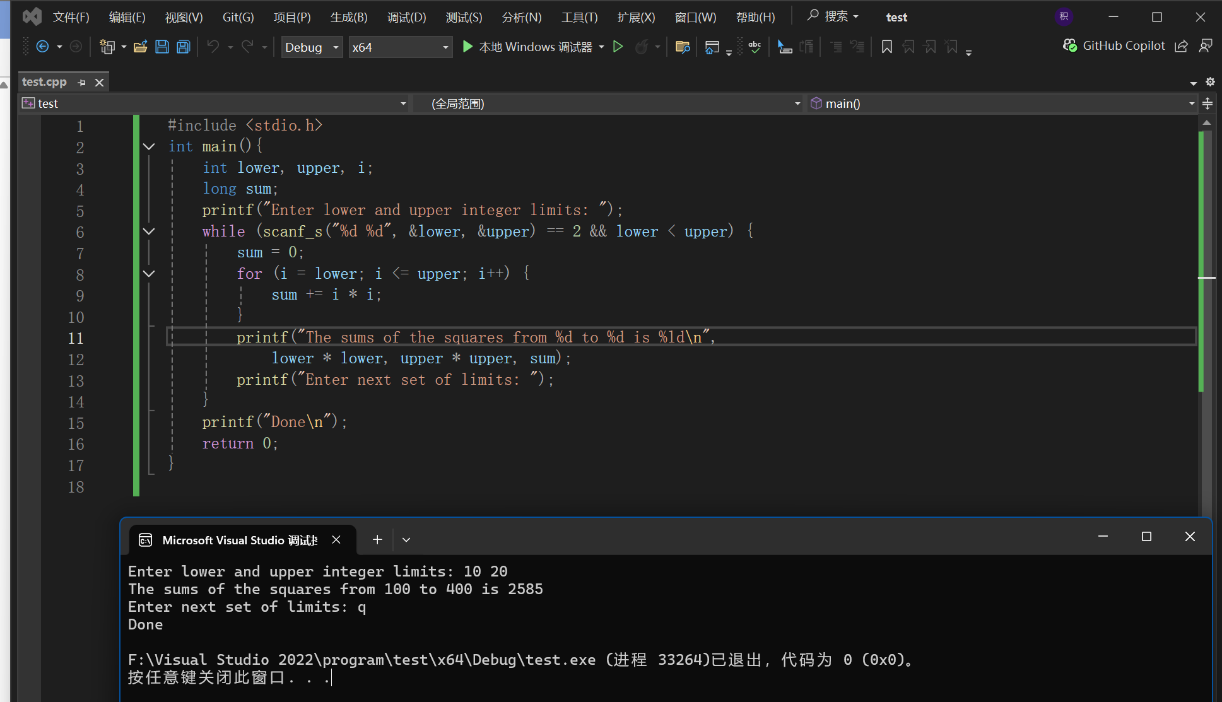Click the Open File folder icon
The image size is (1222, 702).
point(141,47)
